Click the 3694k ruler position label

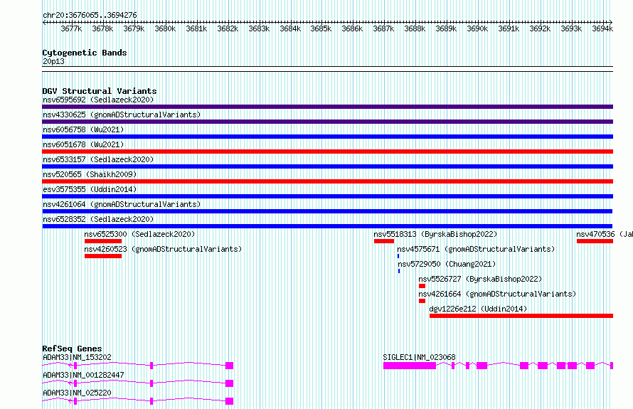602,28
